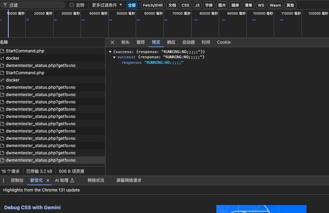The width and height of the screenshot is (329, 213).
Task: Open the Cookie tab
Action: [x=223, y=42]
